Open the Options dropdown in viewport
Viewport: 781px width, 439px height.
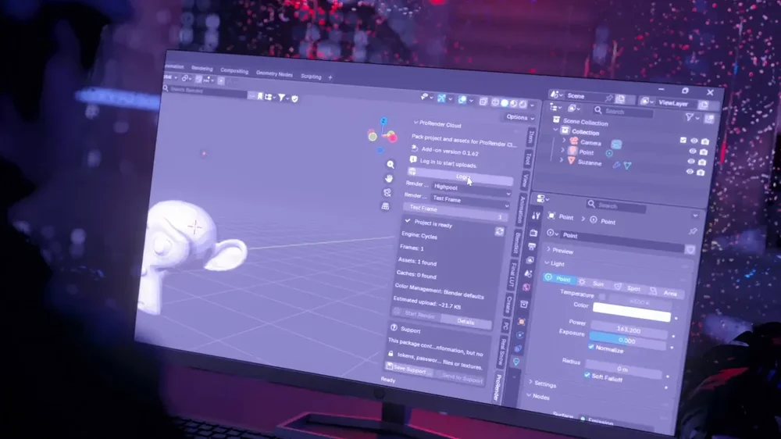click(520, 118)
